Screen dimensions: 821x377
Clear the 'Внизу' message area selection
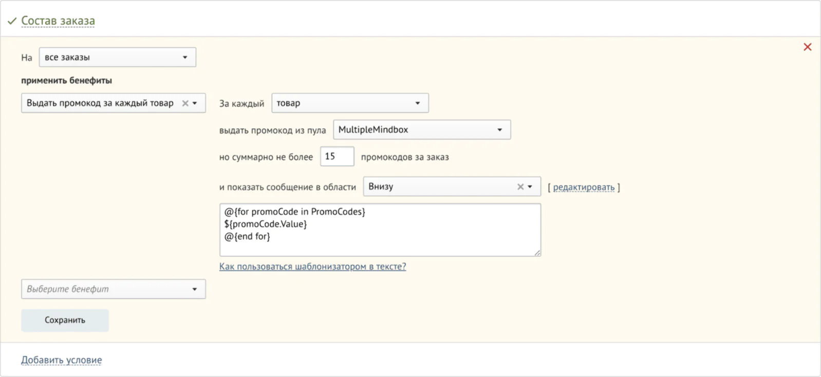point(520,186)
